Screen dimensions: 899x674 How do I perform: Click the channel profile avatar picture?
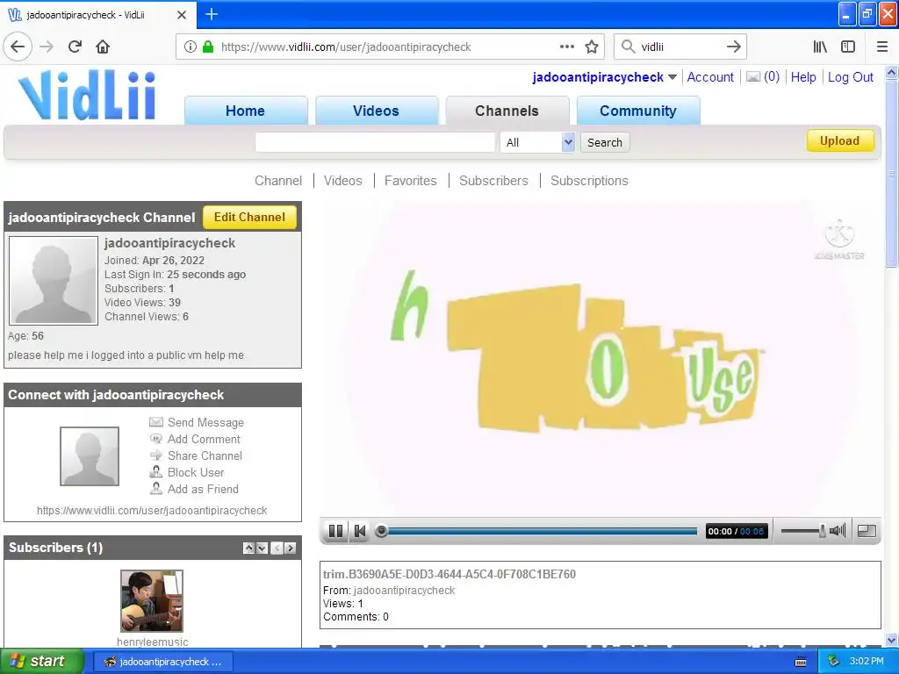pyautogui.click(x=54, y=281)
